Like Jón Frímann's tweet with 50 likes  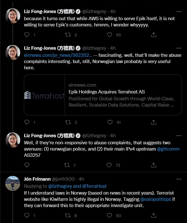click(110, 215)
